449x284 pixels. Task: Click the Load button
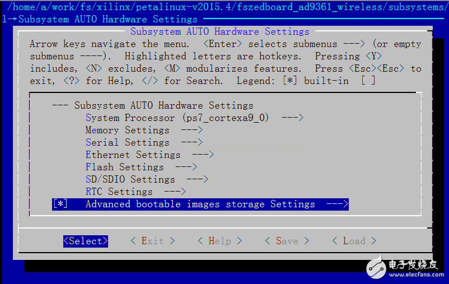point(354,241)
